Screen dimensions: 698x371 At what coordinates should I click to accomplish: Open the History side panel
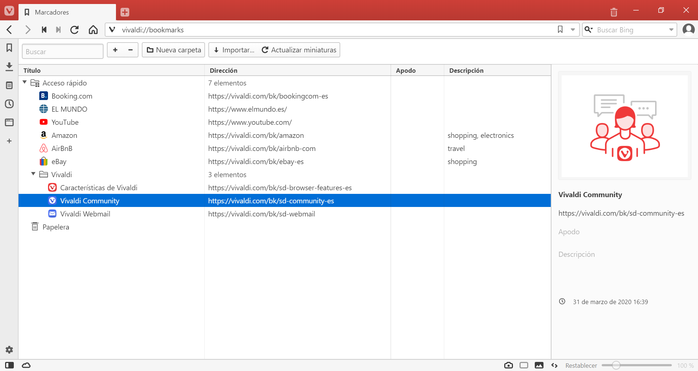point(9,104)
